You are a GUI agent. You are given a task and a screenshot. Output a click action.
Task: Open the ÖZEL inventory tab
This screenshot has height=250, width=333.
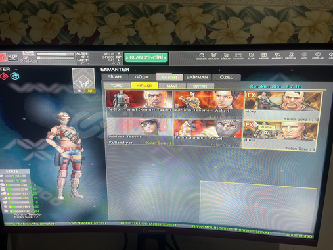227,77
